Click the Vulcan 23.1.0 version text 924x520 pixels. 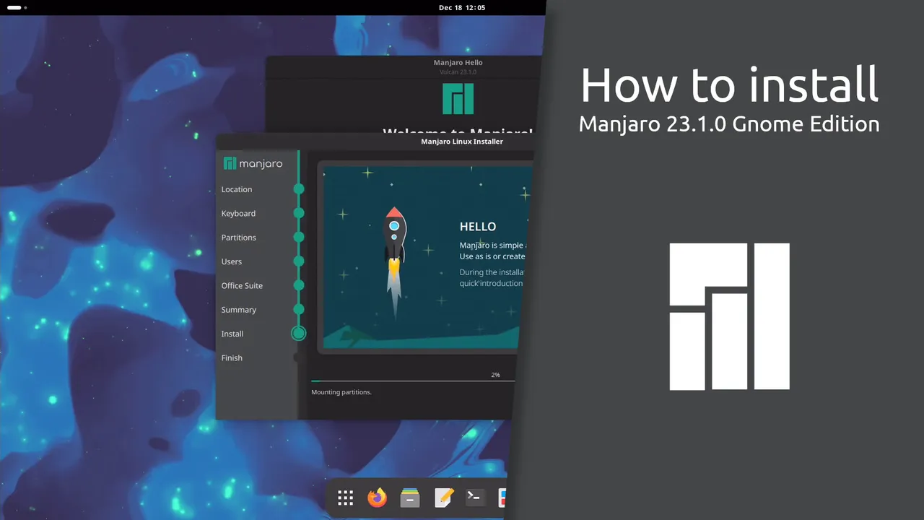pyautogui.click(x=458, y=72)
